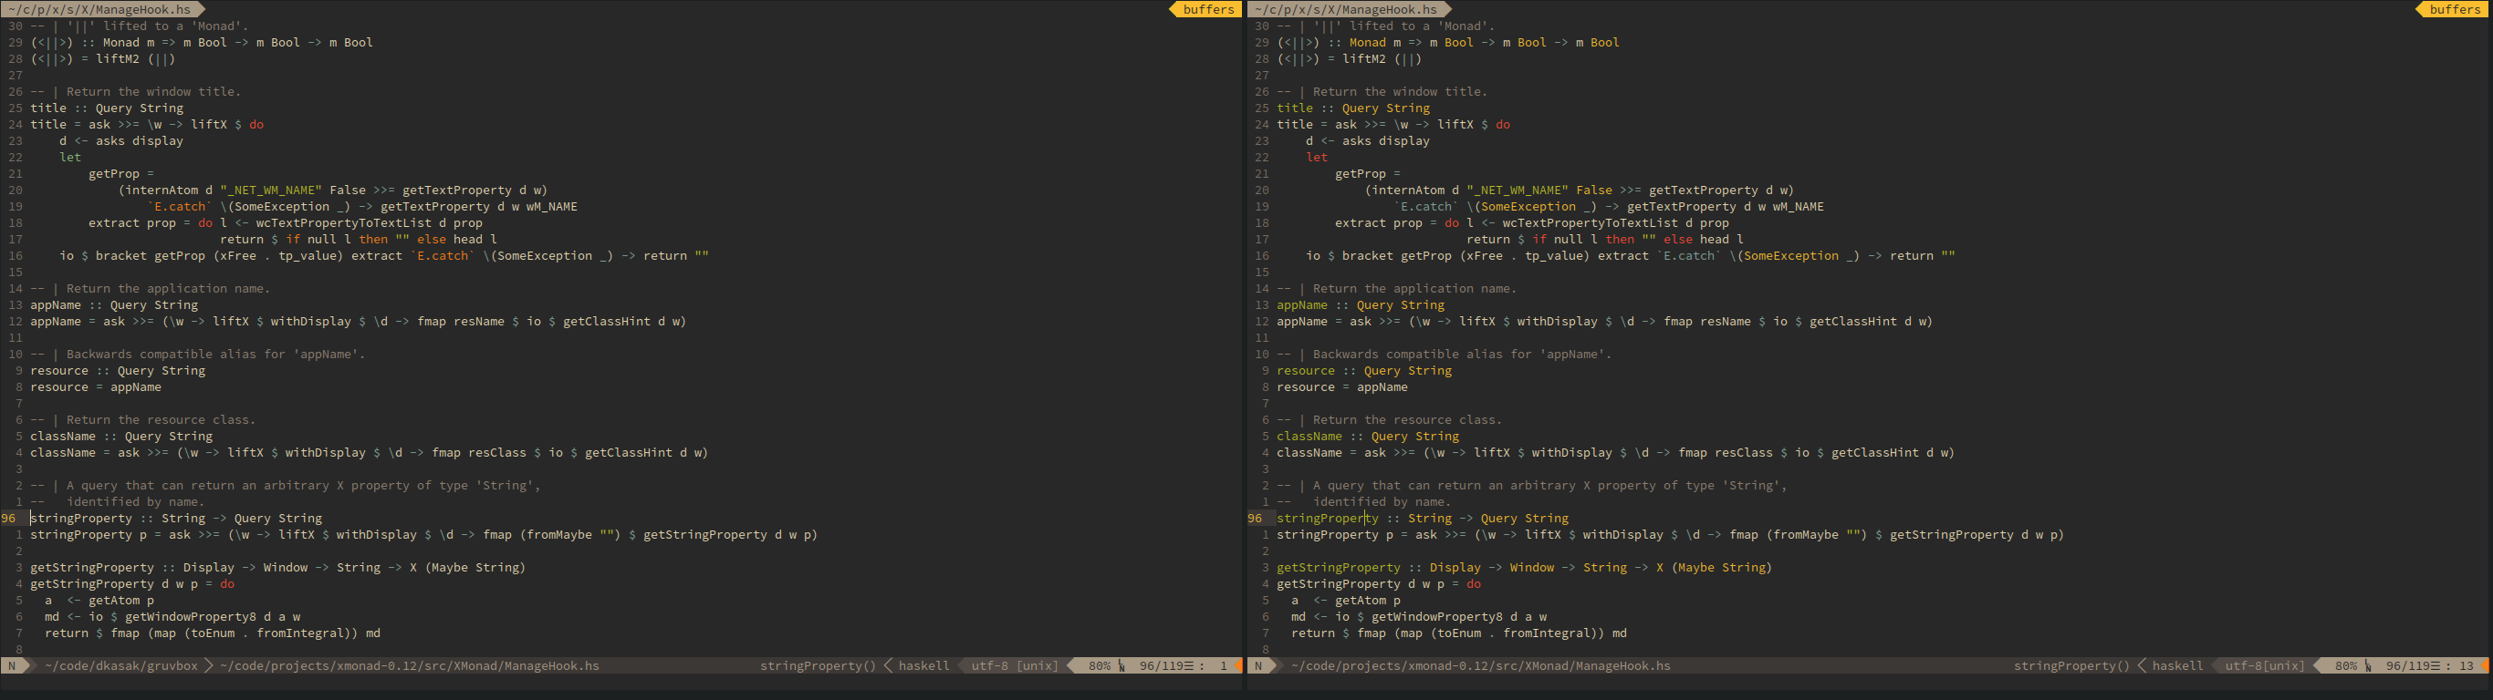Click current line number 96 in left pane gutter

pos(9,519)
